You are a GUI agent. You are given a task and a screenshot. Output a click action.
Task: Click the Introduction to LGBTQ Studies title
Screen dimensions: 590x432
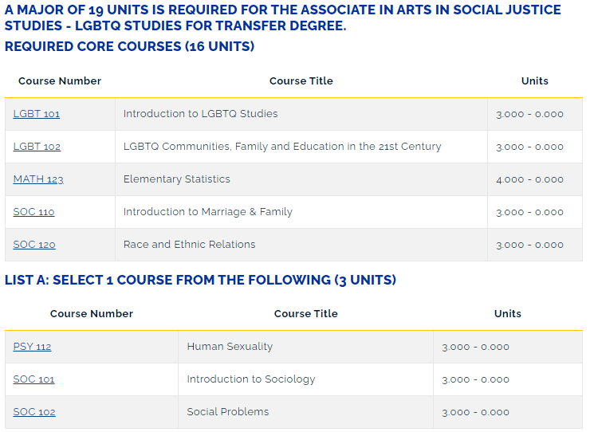click(x=201, y=114)
